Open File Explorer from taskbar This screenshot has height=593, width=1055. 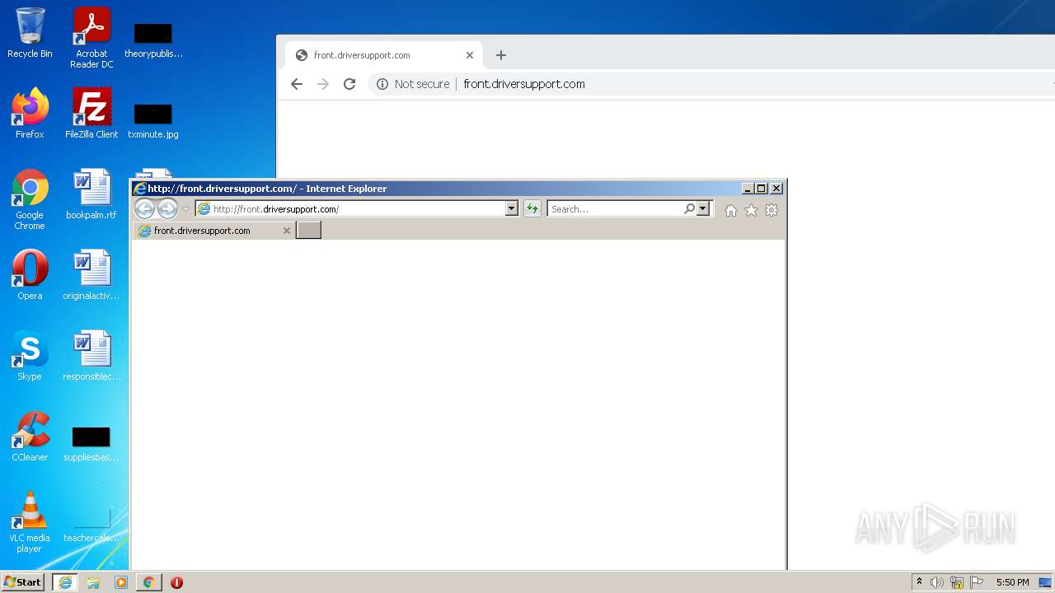(x=93, y=582)
